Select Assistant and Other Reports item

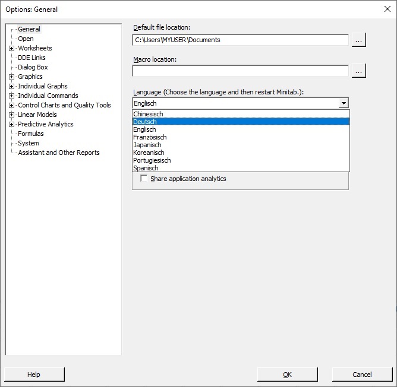pos(59,153)
